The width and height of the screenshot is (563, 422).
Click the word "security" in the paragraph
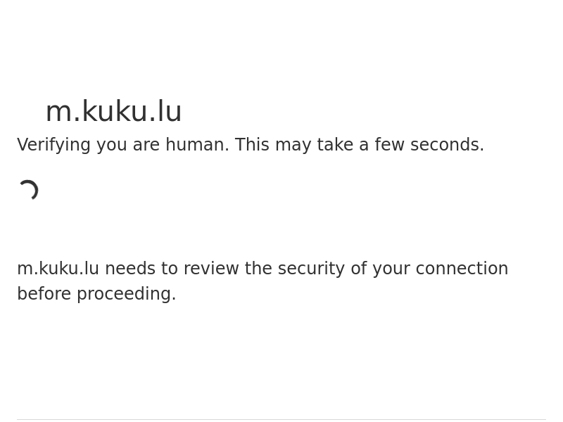310,269
